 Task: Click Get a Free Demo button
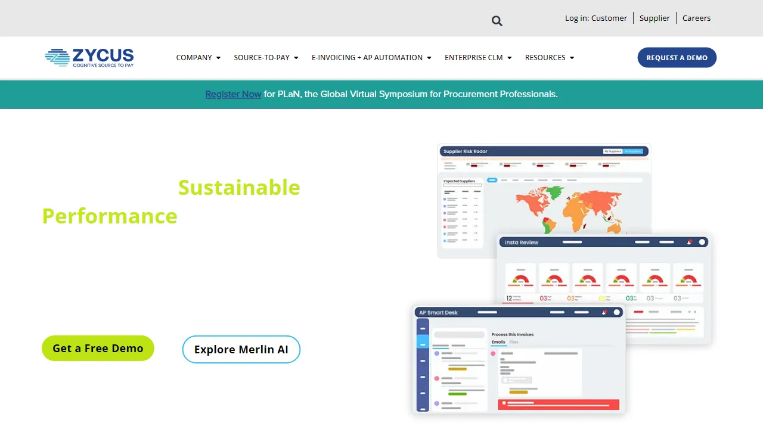[98, 348]
